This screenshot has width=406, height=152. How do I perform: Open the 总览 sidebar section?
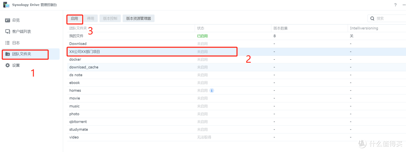tap(30, 20)
